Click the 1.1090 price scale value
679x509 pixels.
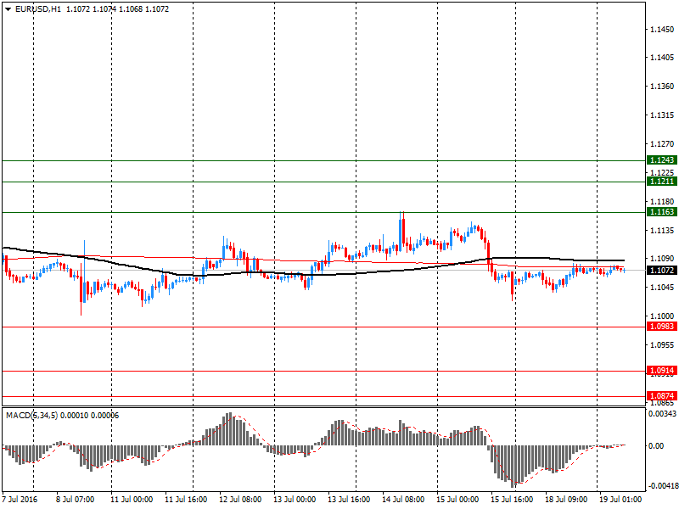[x=662, y=259]
